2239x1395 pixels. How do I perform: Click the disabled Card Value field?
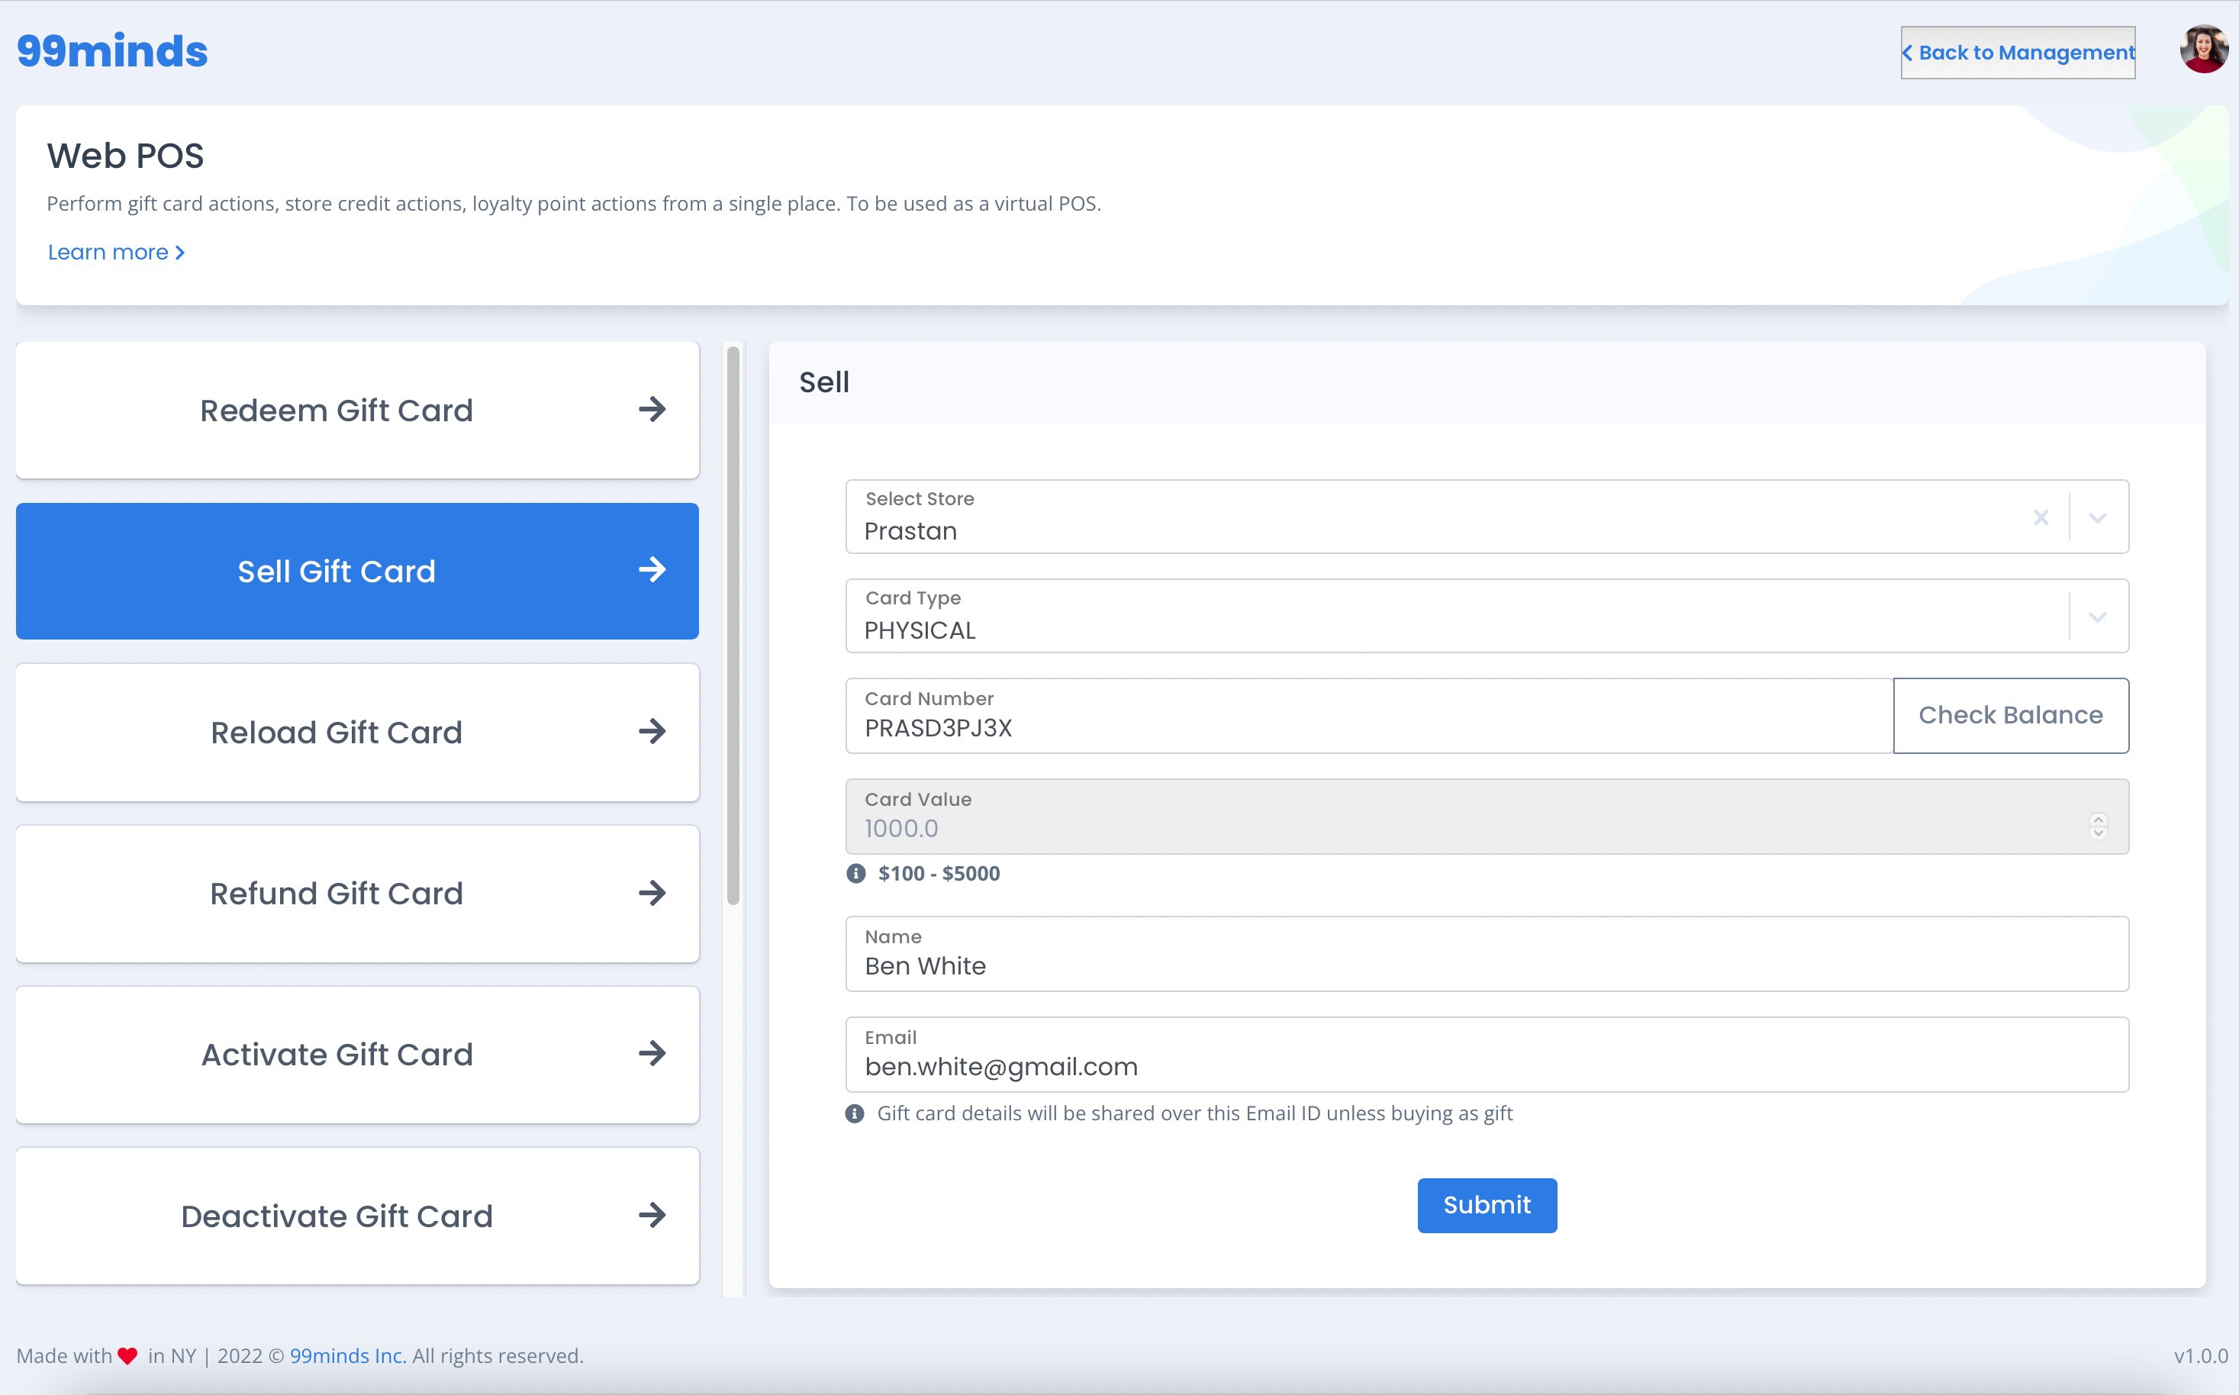click(x=1487, y=817)
